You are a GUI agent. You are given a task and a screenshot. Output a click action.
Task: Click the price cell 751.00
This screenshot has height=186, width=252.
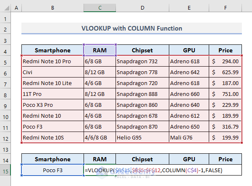[x=226, y=94]
